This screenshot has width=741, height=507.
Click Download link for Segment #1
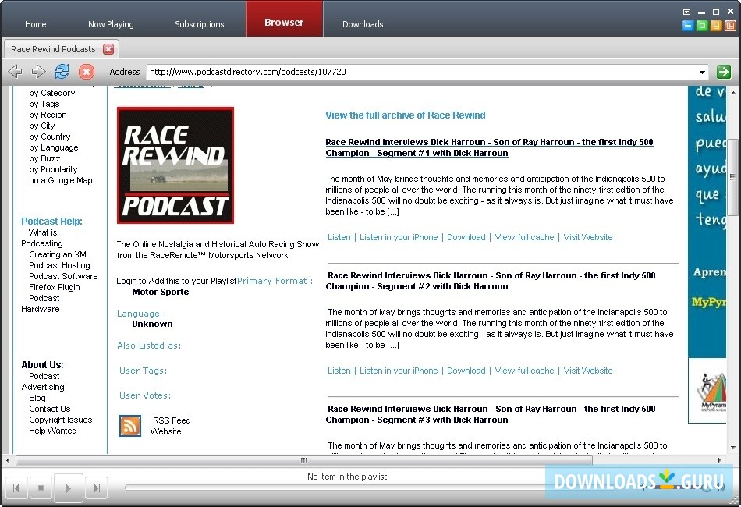(x=466, y=237)
